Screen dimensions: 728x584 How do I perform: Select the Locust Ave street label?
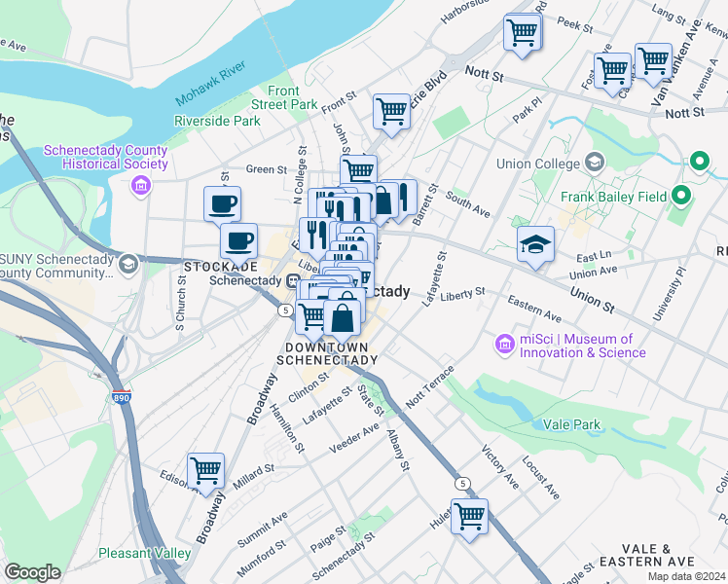pos(541,477)
